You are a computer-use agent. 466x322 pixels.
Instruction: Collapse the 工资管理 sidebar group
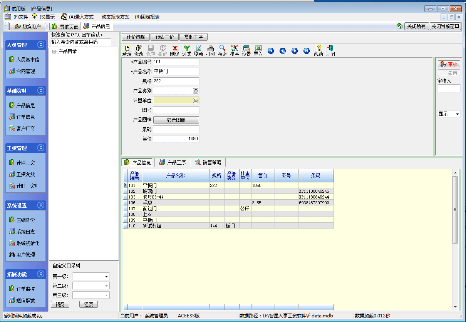40,148
